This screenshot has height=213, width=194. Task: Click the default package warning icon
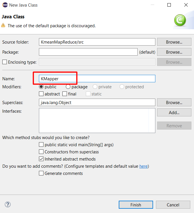pyautogui.click(x=3, y=26)
